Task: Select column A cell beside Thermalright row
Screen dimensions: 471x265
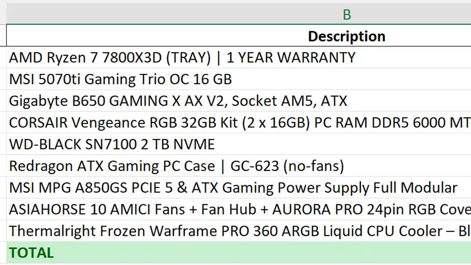Action: 3,231
